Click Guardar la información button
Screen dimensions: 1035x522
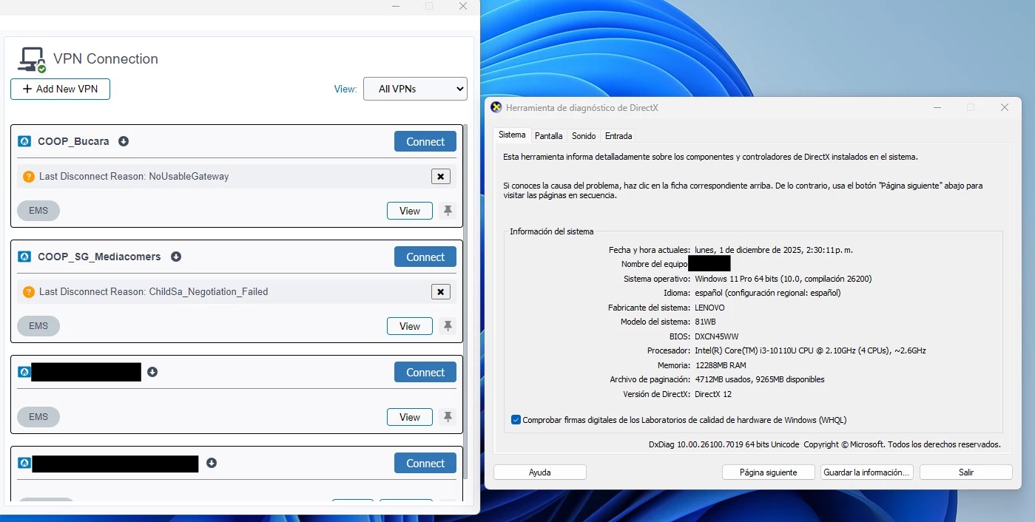[867, 472]
